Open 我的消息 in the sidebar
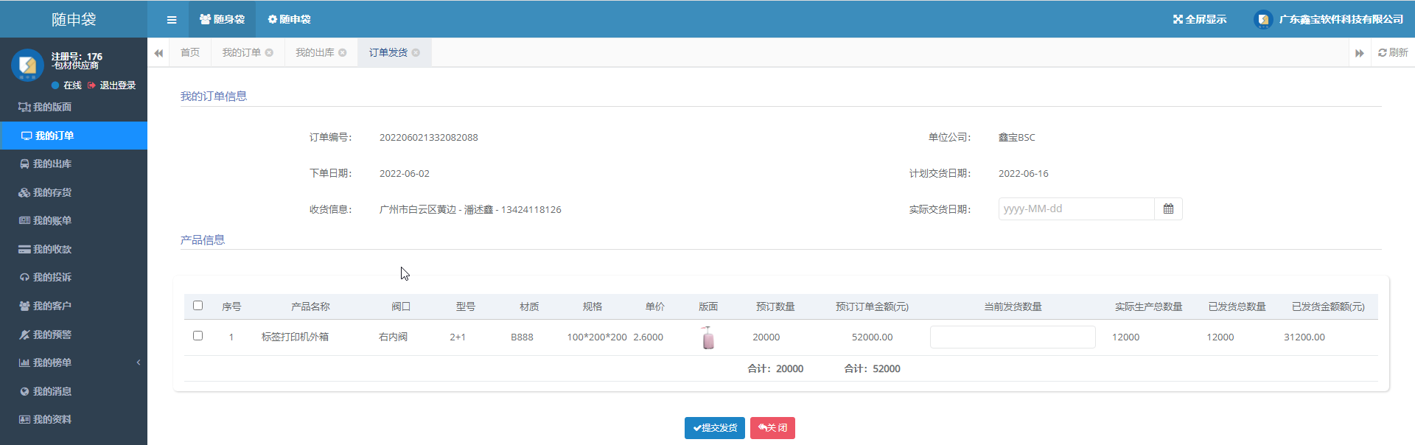The width and height of the screenshot is (1415, 445). pos(74,391)
